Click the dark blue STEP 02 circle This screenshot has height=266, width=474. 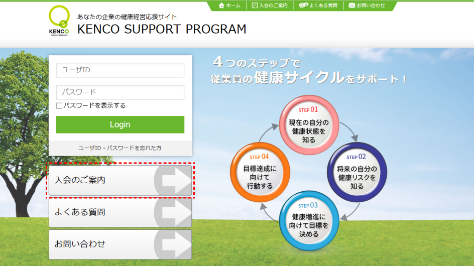[x=357, y=172]
